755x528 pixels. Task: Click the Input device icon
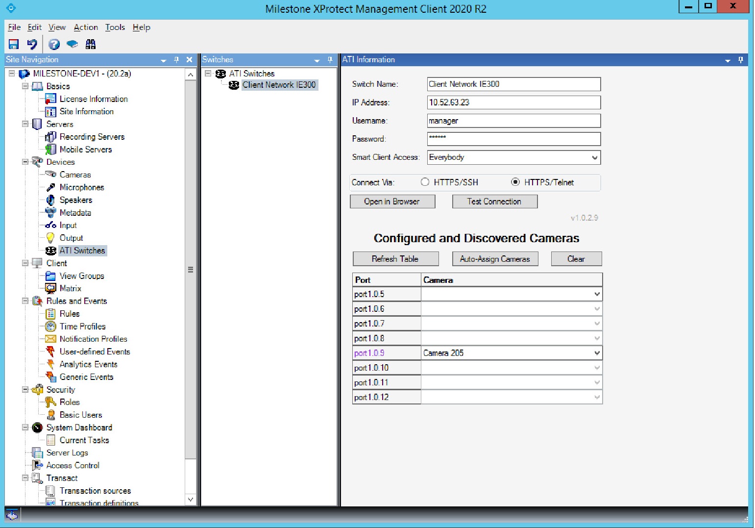coord(50,226)
